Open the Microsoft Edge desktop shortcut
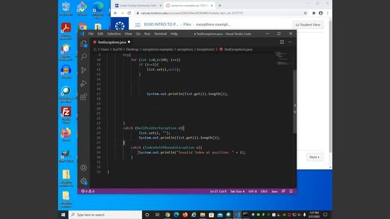This screenshot has width=390, height=219. [98, 10]
